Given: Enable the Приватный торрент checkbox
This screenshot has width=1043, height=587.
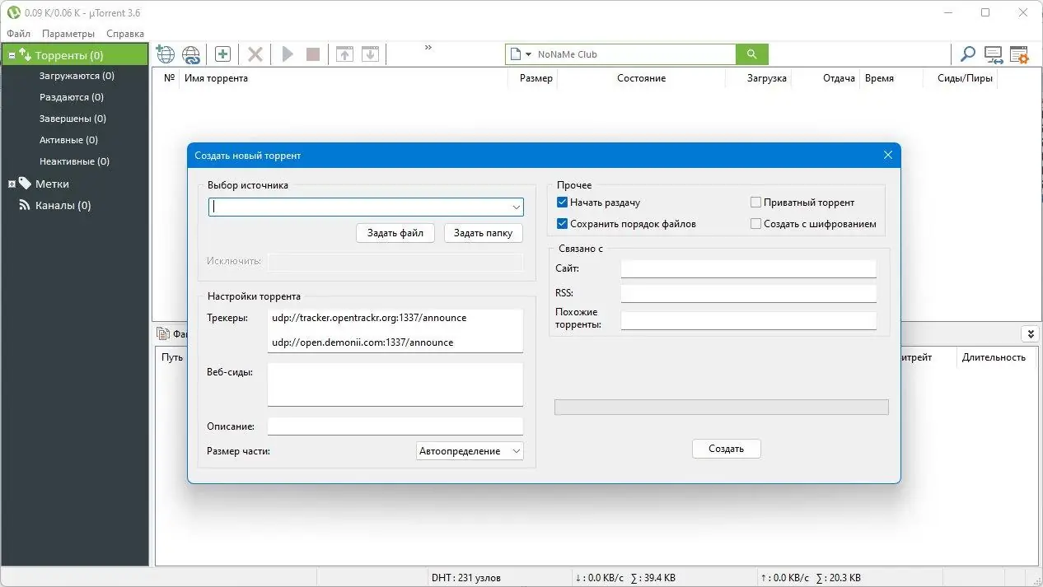Looking at the screenshot, I should (755, 202).
